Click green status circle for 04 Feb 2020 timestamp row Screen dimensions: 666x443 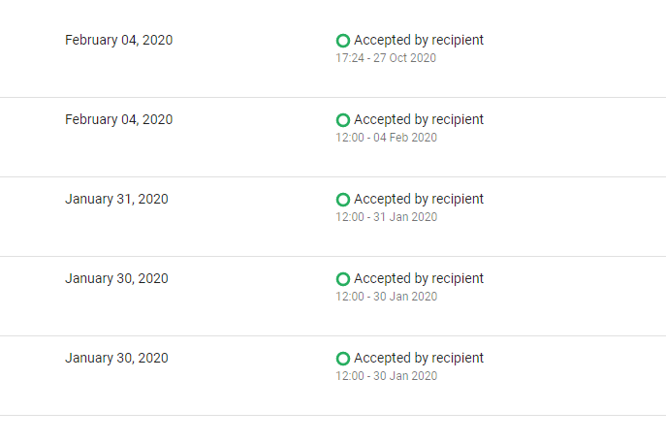pyautogui.click(x=343, y=120)
